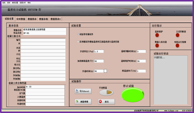Click the 特大石 input field
This screenshot has width=194, height=113.
click(43, 65)
